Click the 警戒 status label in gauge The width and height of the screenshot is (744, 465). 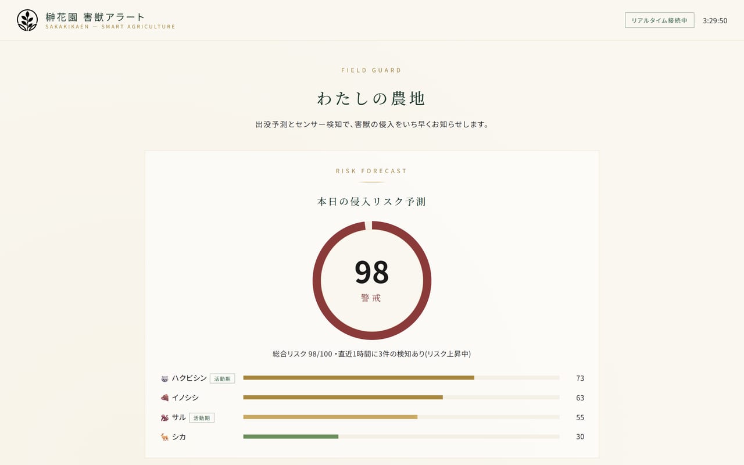[372, 298]
